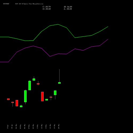Select the 30 Apr date label
Viewport: 133px width, 133px height.
12,126
